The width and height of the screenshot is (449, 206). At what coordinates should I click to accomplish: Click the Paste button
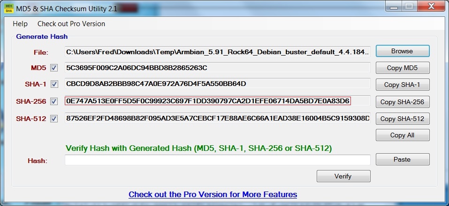(x=402, y=159)
